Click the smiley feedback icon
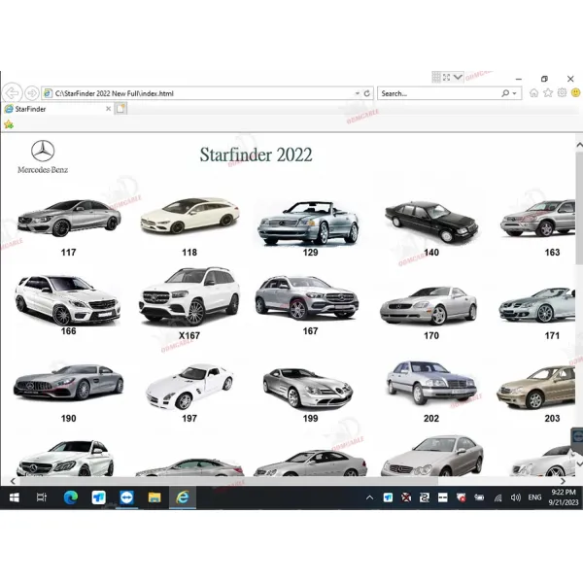Screen dimensions: 583x583 click(576, 93)
